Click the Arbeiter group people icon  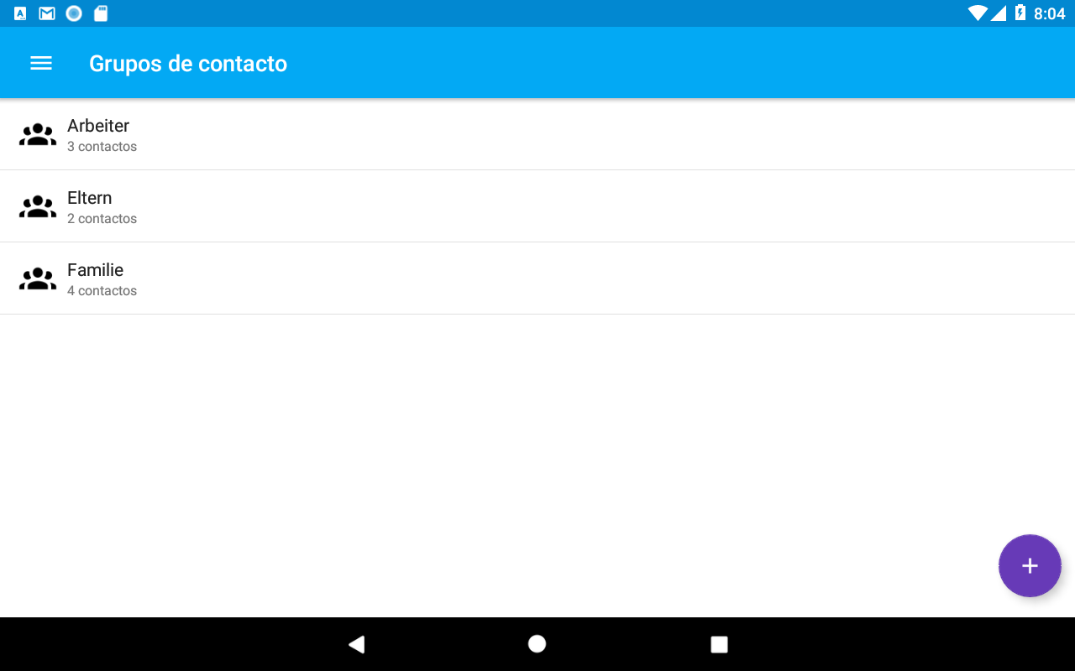[38, 135]
